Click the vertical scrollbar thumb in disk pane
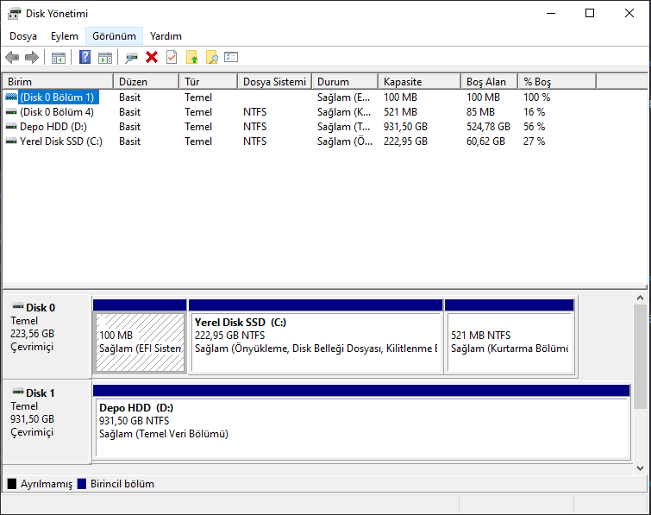The width and height of the screenshot is (651, 515). click(x=640, y=357)
